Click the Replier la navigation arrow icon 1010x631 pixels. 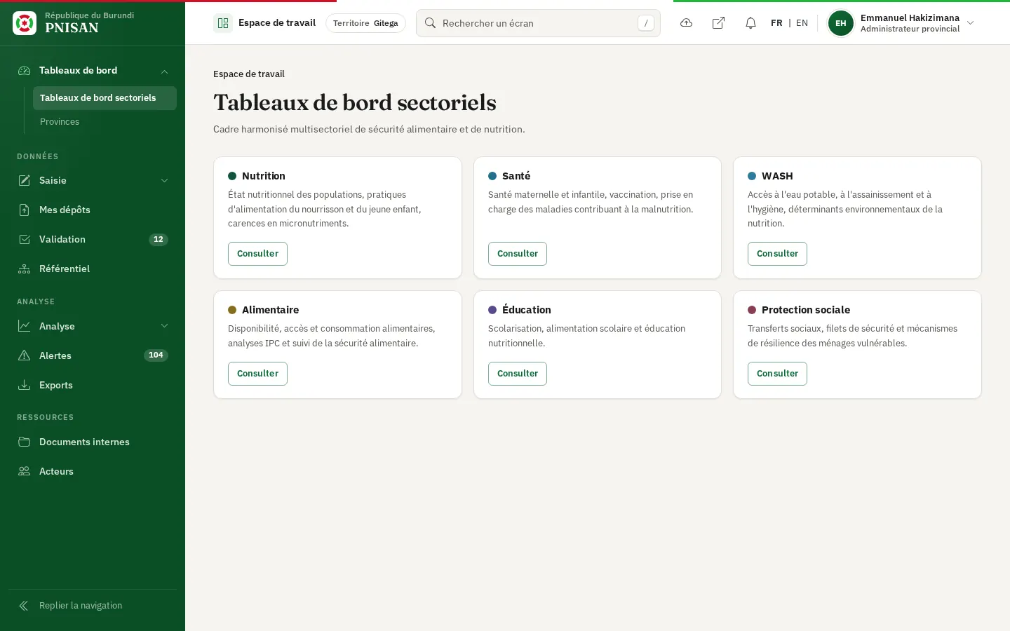point(24,606)
